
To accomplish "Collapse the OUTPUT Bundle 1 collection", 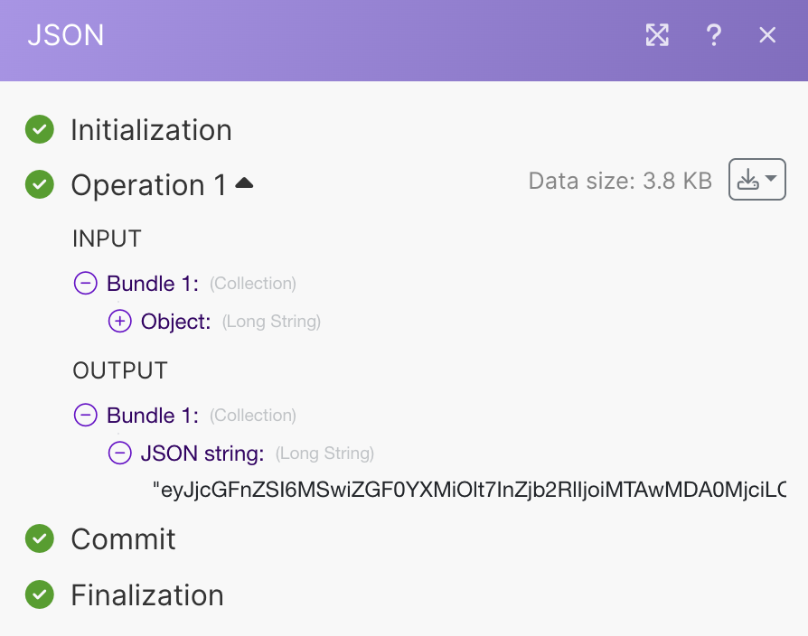I will (x=85, y=416).
